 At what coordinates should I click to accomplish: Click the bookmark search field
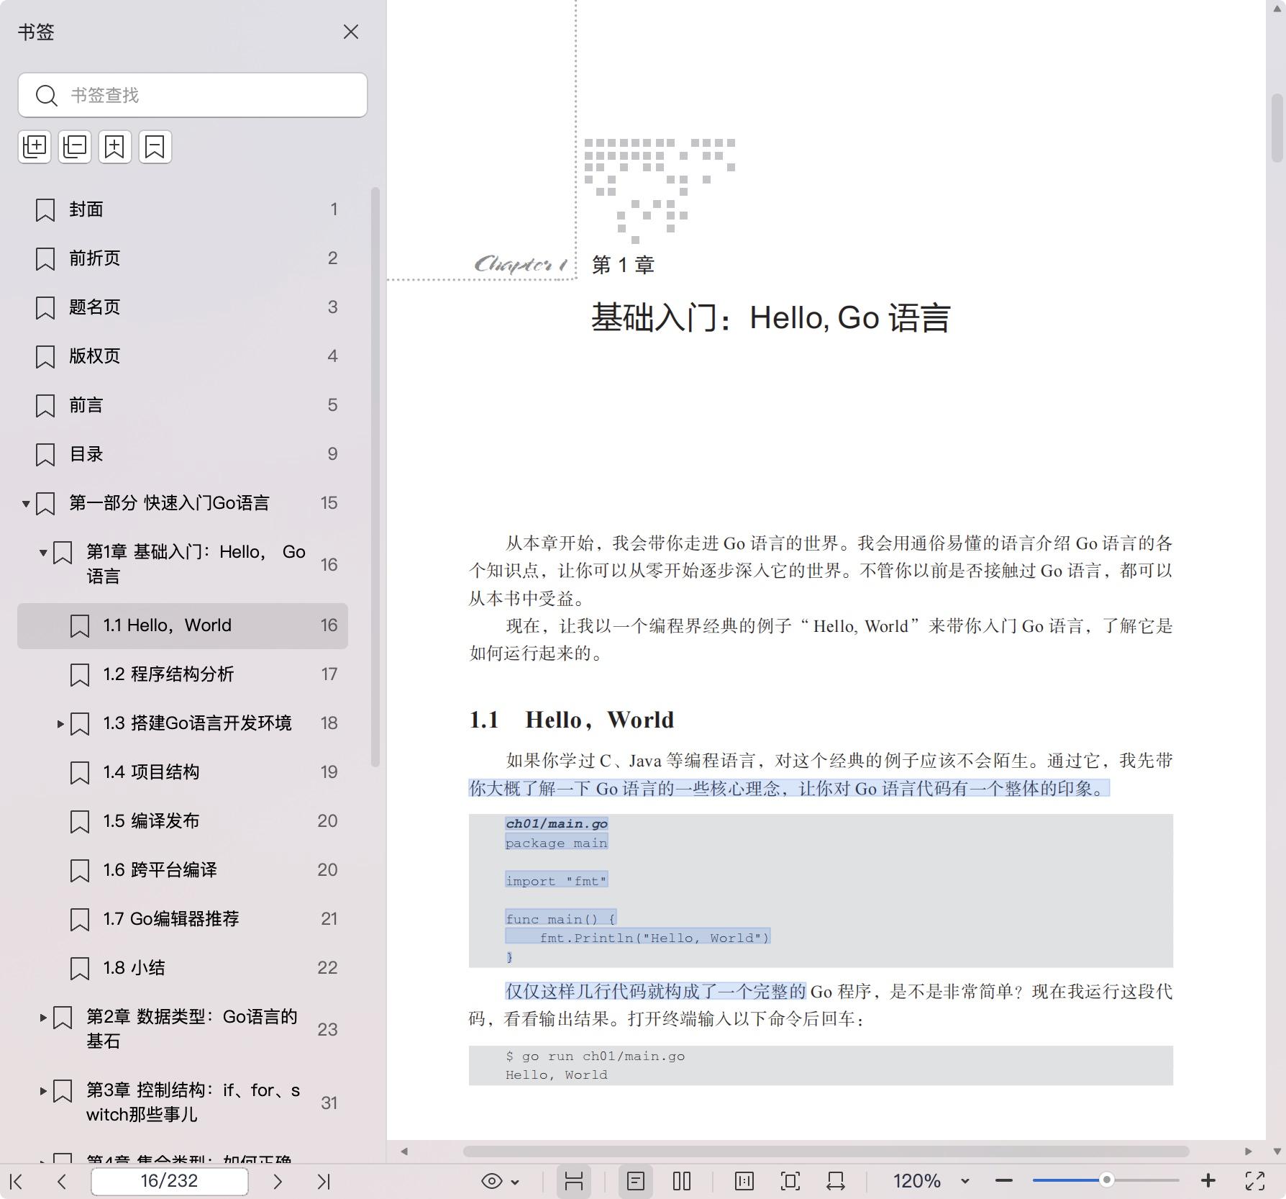193,95
